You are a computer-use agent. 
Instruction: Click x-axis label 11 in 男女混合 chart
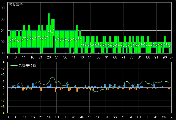click(24, 57)
